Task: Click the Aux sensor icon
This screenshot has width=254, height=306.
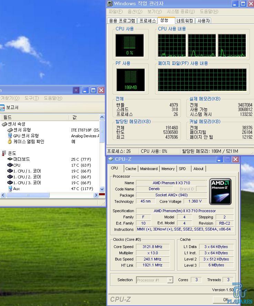Action: [10, 188]
